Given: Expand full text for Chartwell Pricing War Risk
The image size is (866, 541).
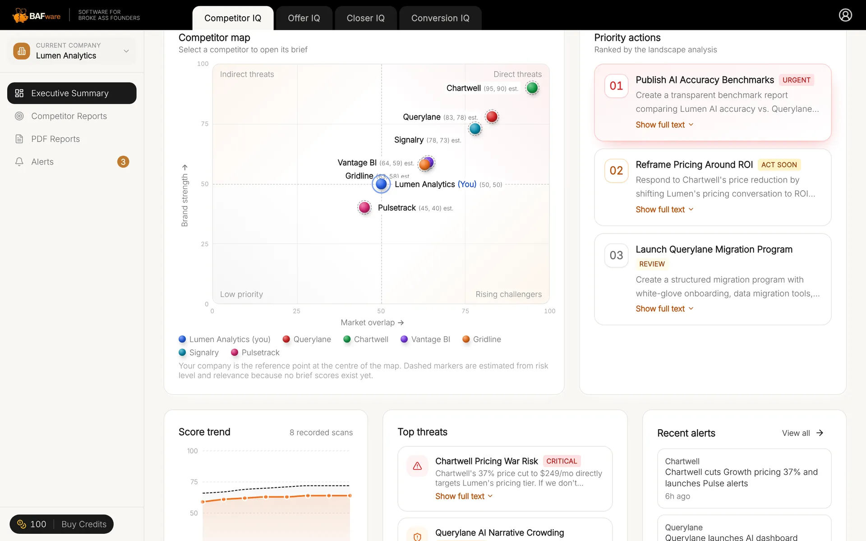Looking at the screenshot, I should (464, 496).
